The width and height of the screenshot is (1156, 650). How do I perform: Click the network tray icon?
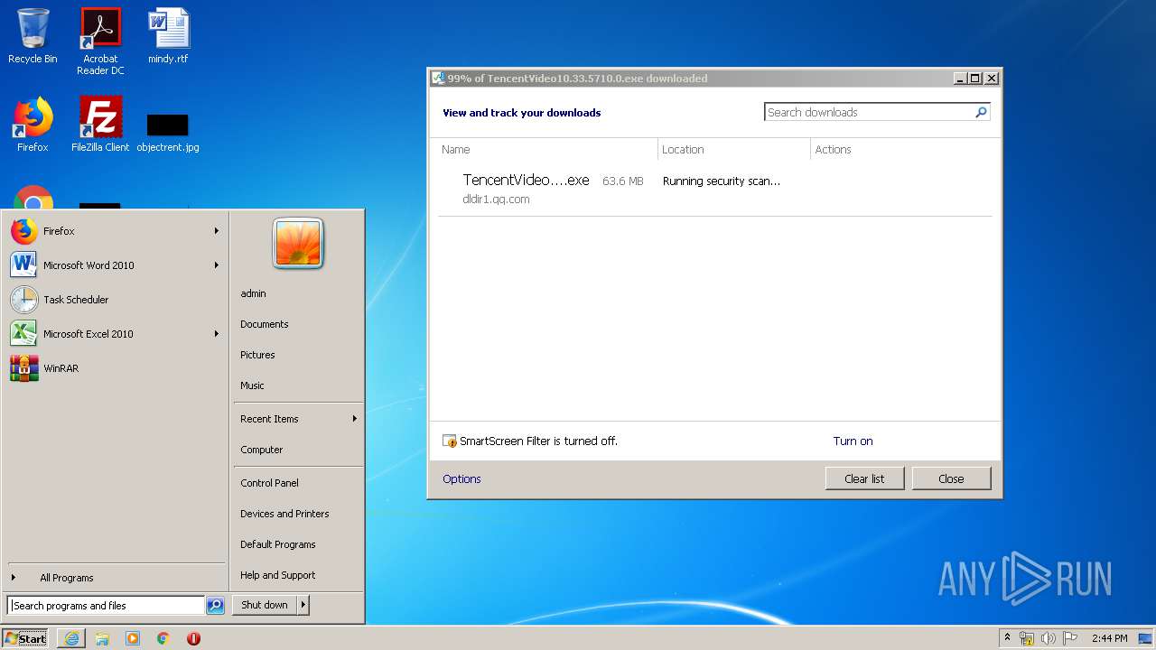pyautogui.click(x=1027, y=638)
